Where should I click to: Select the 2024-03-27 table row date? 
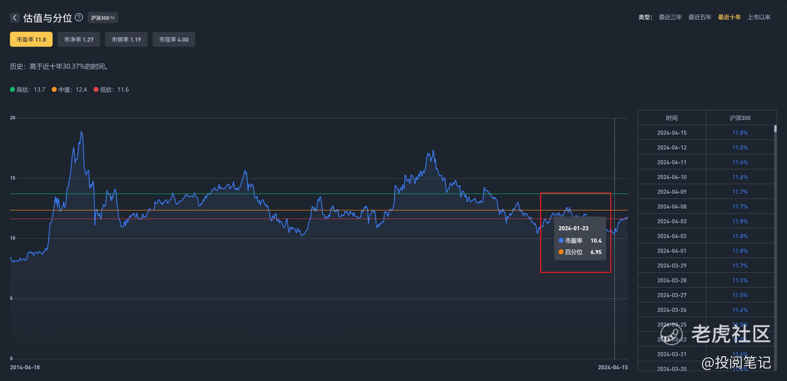[x=672, y=295]
